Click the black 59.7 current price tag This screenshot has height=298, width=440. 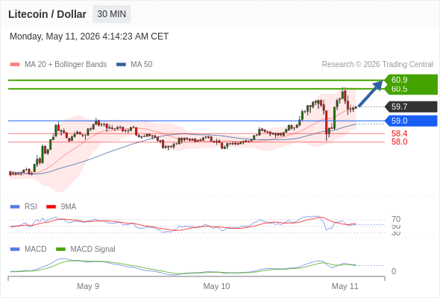(x=411, y=107)
